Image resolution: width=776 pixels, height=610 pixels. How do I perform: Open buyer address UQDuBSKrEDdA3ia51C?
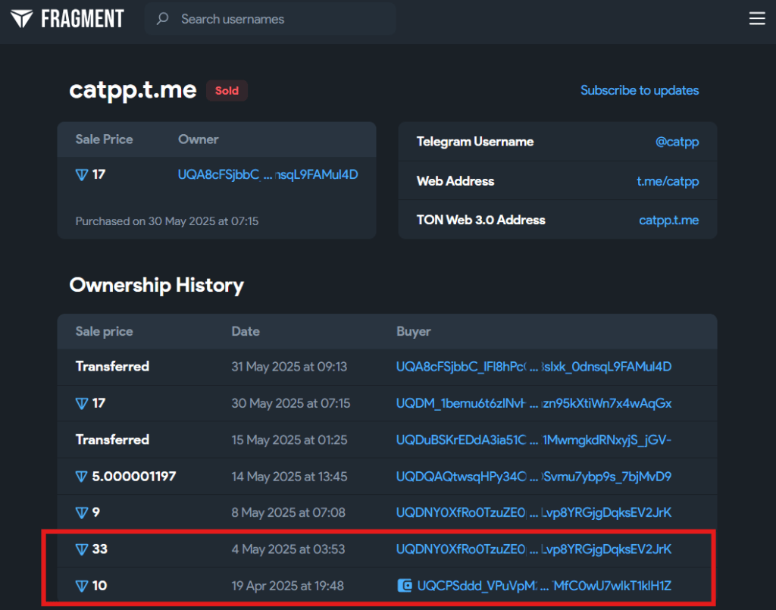[x=533, y=440]
